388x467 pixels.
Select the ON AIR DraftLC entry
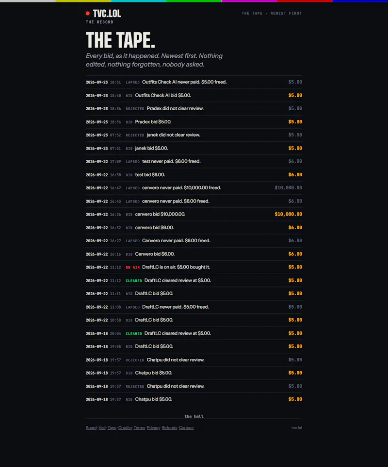[x=194, y=267]
